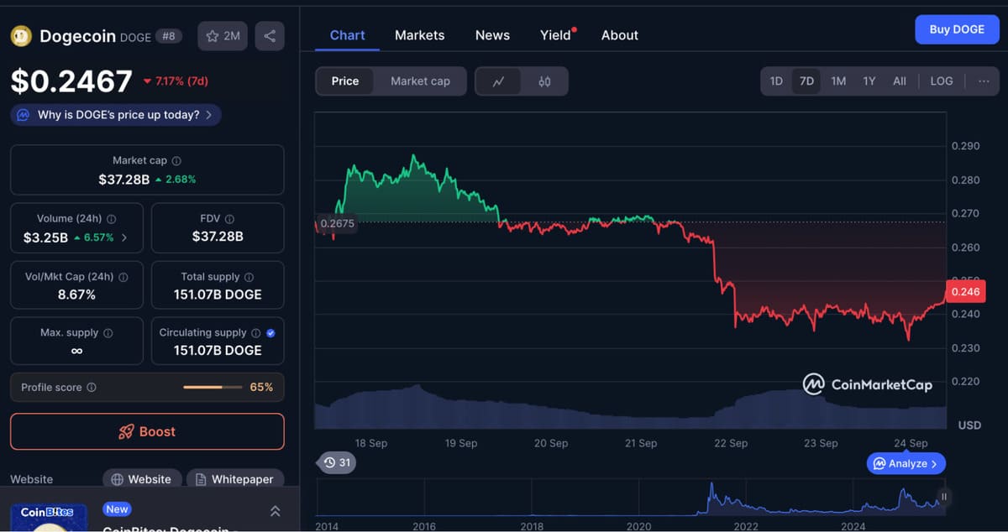Viewport: 1008px width, 532px height.
Task: Click the Total supply 151.07B DOGE value
Action: [x=218, y=295]
